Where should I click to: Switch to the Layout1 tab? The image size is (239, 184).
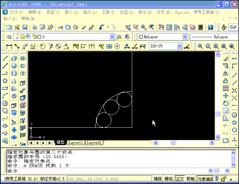coord(76,143)
